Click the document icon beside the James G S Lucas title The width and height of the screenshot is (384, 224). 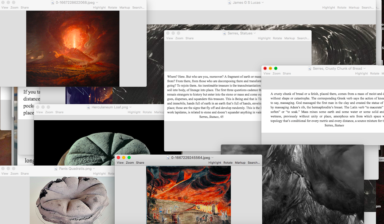pos(230,2)
